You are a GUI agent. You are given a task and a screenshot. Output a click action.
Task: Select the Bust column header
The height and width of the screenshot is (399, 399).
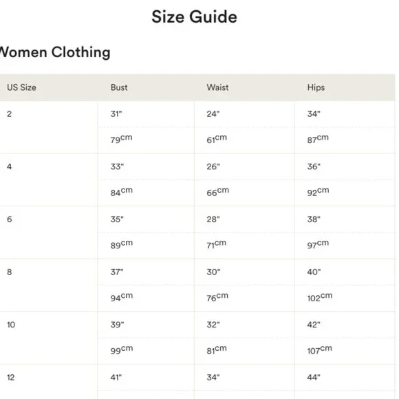pos(119,87)
